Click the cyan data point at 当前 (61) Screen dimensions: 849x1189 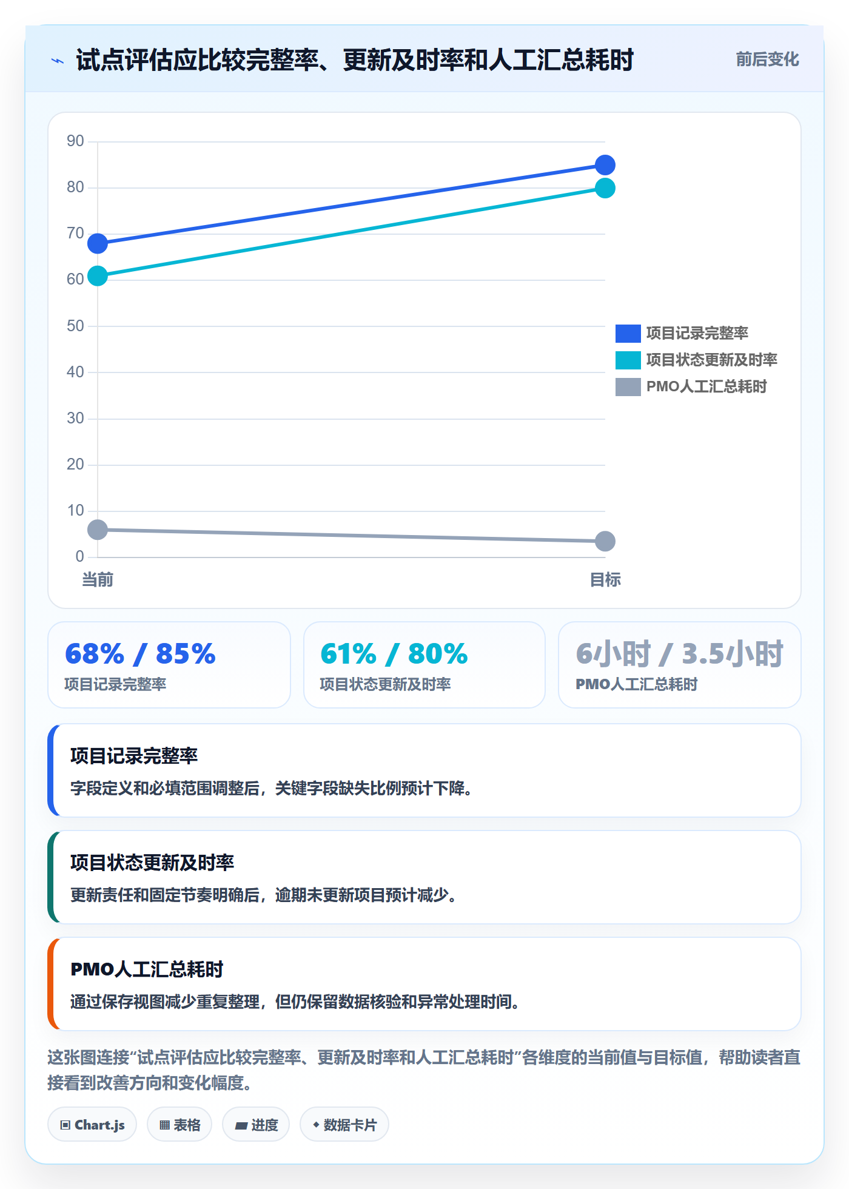(x=98, y=276)
